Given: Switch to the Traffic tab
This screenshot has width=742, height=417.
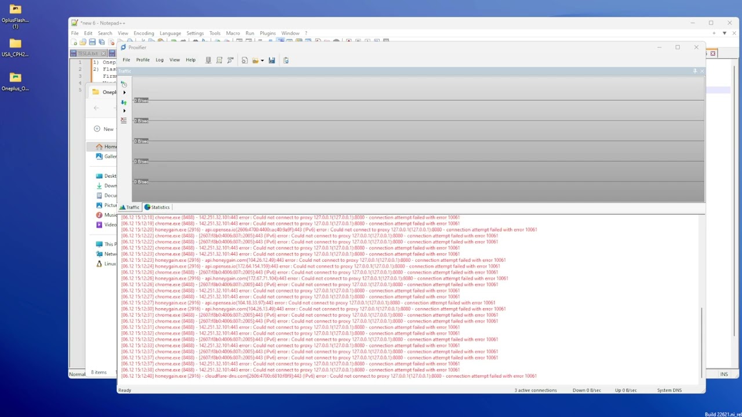Looking at the screenshot, I should click(129, 207).
